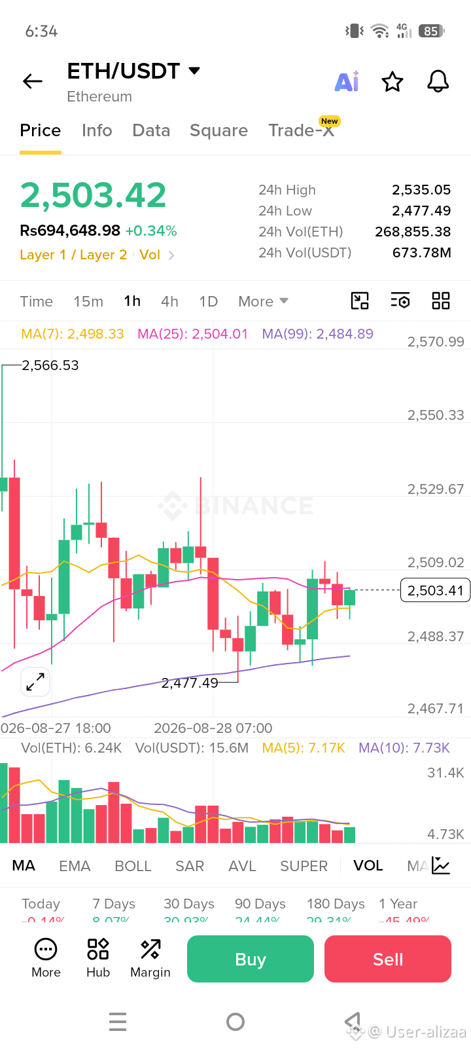Toggle the SUPER indicator

(304, 866)
